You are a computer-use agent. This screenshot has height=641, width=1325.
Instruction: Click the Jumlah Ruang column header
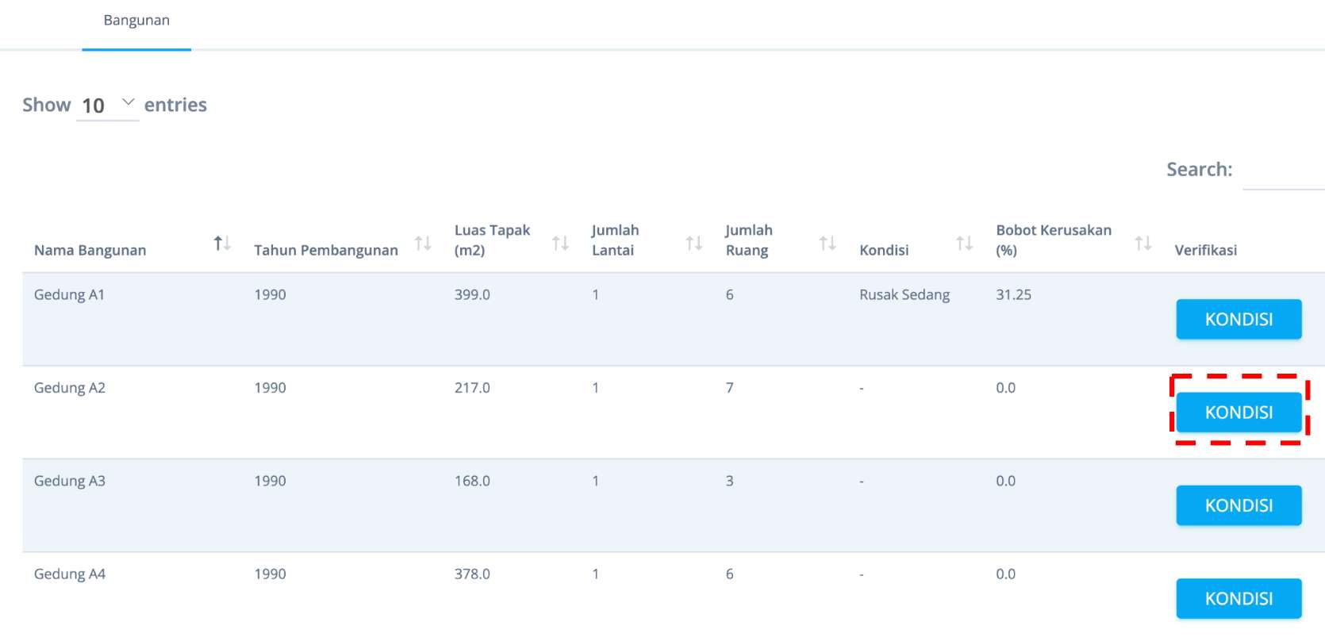point(748,240)
